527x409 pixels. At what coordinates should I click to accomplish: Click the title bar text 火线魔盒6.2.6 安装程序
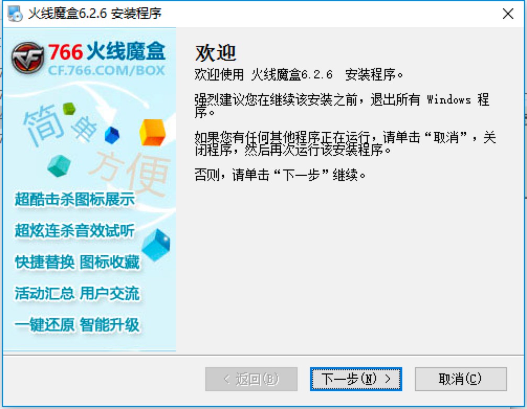point(95,14)
